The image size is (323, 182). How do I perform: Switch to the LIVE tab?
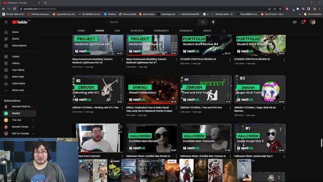118,31
